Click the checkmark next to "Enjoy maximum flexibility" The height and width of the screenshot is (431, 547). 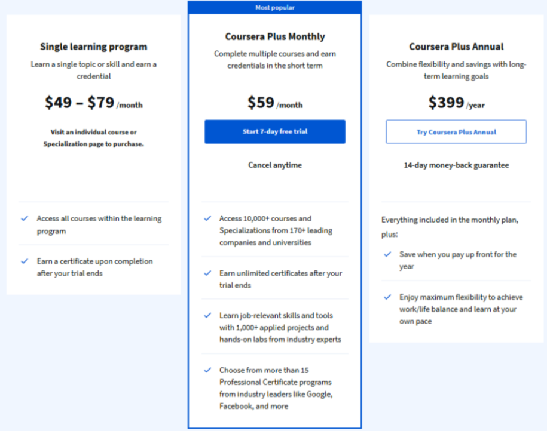pos(388,297)
